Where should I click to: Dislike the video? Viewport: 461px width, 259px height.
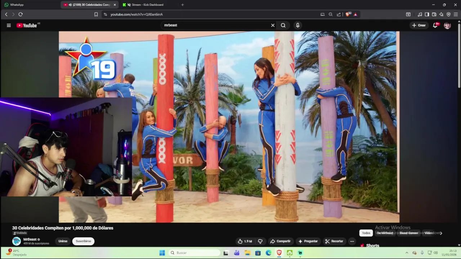tap(260, 241)
